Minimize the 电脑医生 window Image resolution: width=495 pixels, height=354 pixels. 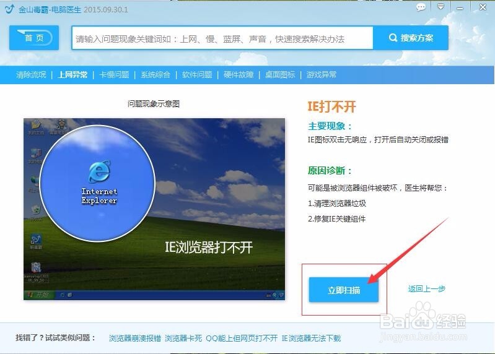(460, 8)
